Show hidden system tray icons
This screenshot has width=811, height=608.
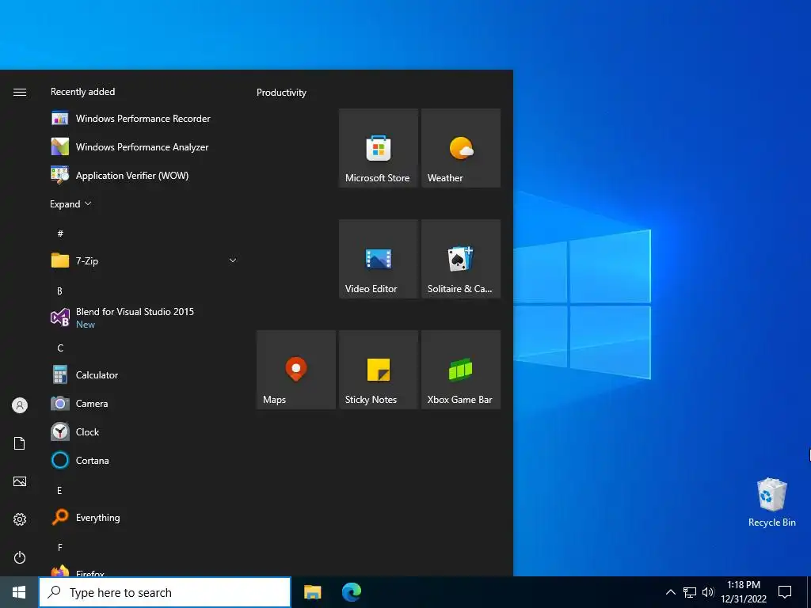click(670, 592)
